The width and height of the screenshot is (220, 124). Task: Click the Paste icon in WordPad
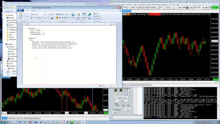click(21, 14)
